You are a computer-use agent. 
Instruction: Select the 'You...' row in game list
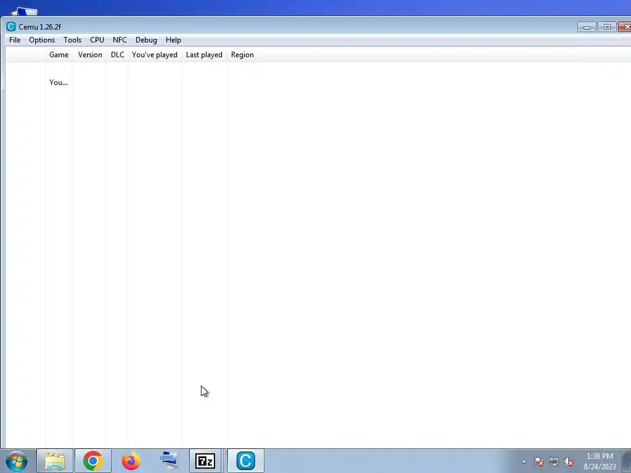point(59,83)
